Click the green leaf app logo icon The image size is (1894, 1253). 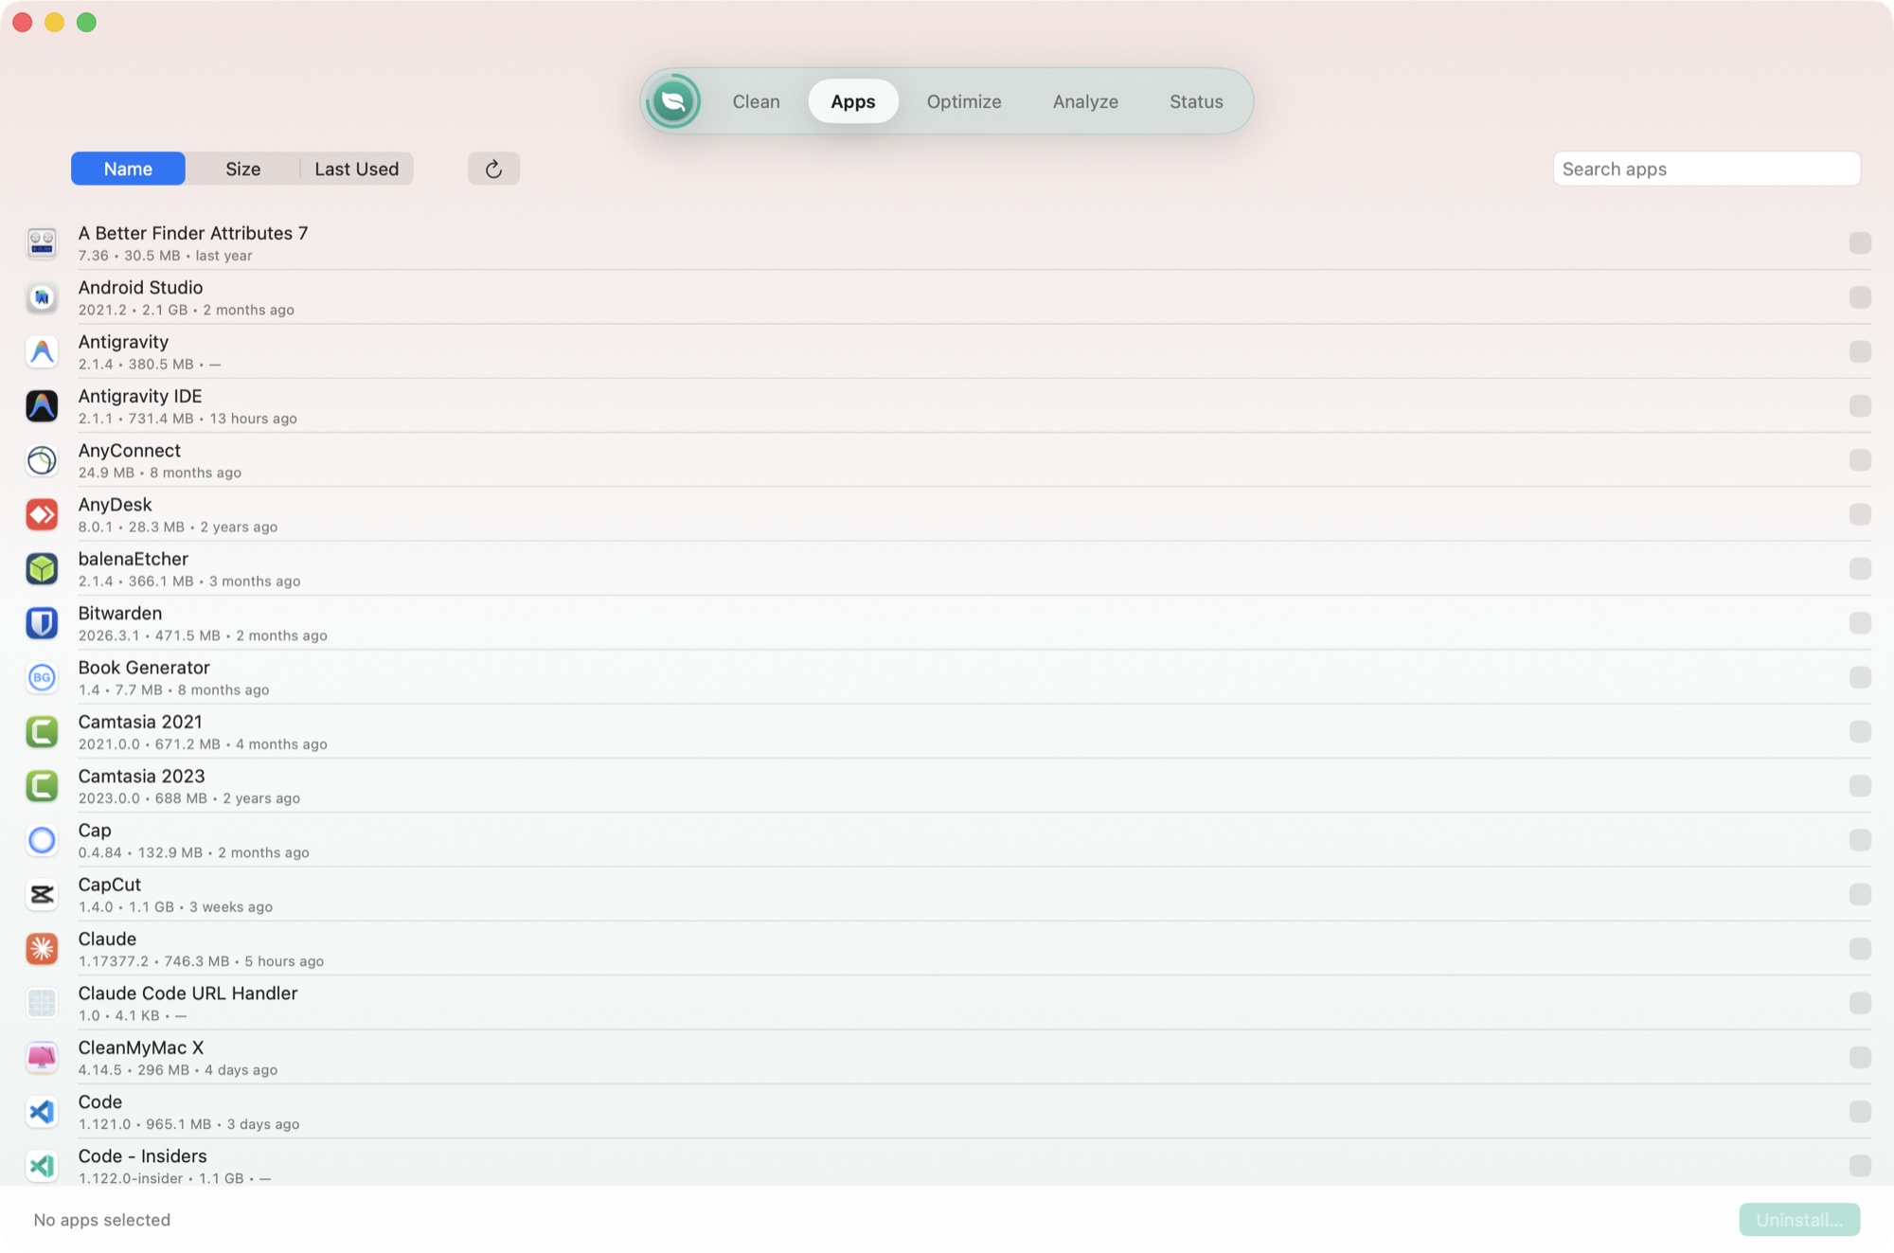(673, 101)
